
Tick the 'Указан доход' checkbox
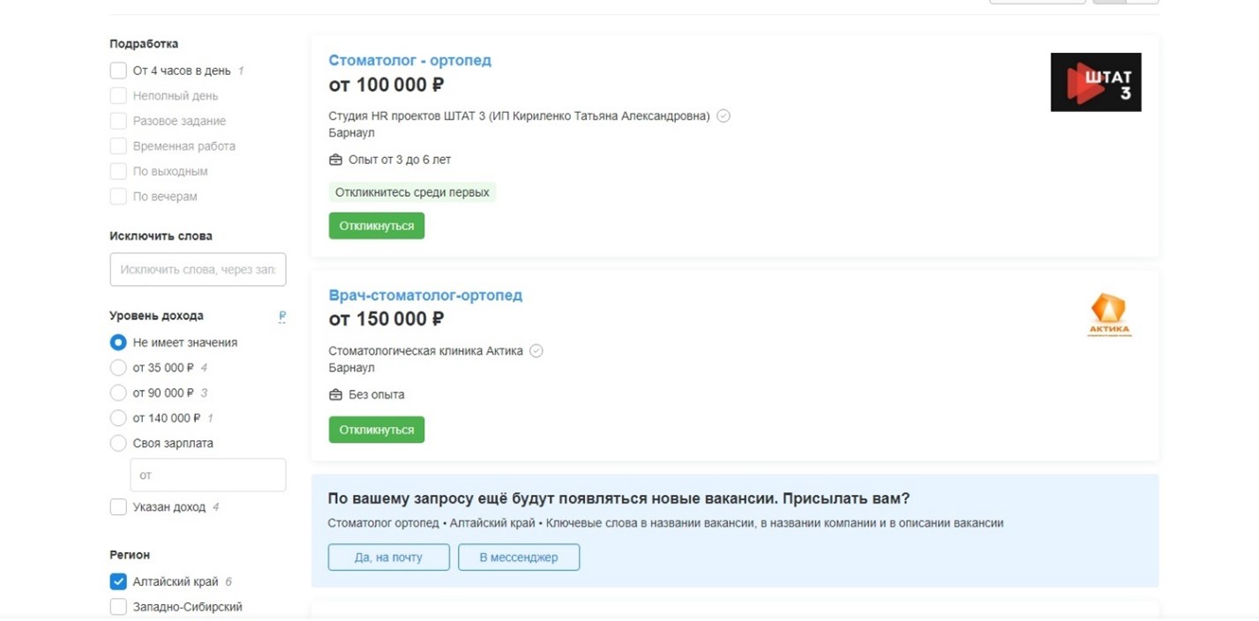[x=118, y=507]
